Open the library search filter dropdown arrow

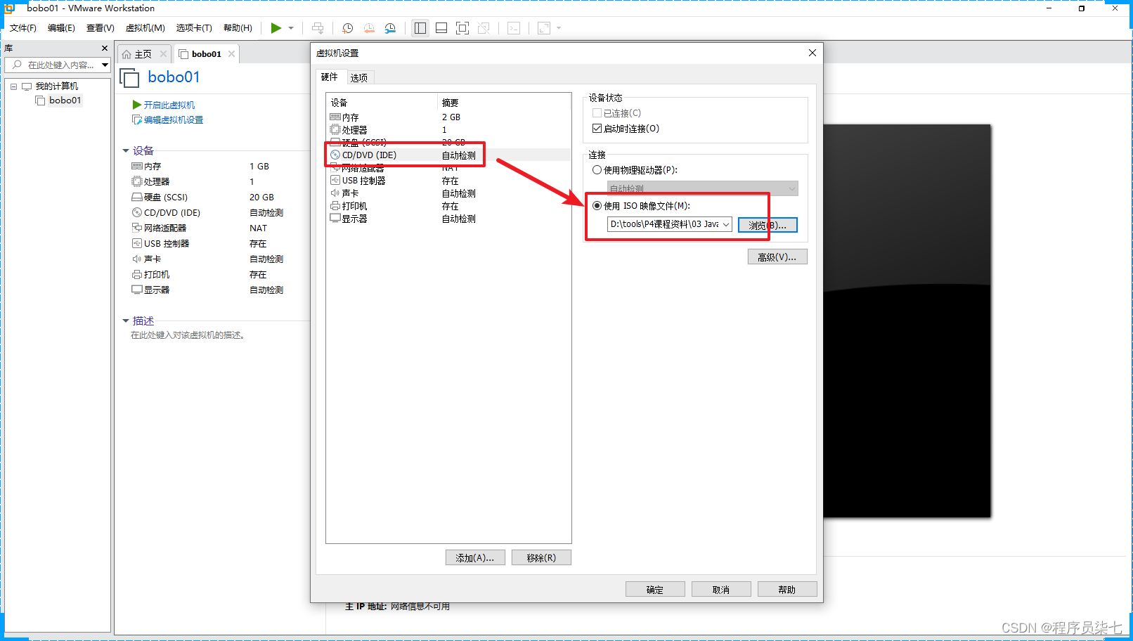pos(105,65)
